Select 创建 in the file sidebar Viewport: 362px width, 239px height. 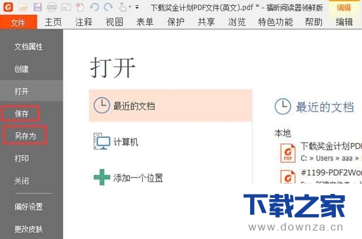click(x=22, y=69)
